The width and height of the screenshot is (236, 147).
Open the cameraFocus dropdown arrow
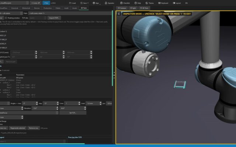57,113
